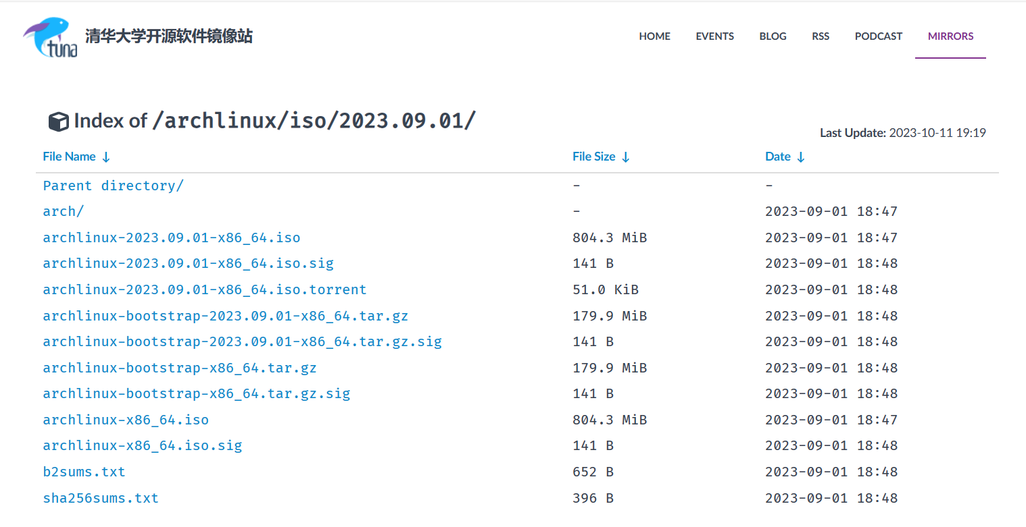Viewport: 1026px width, 527px height.
Task: Click the /archlinux/iso/2023.09.01/ path heading
Action: pos(314,121)
